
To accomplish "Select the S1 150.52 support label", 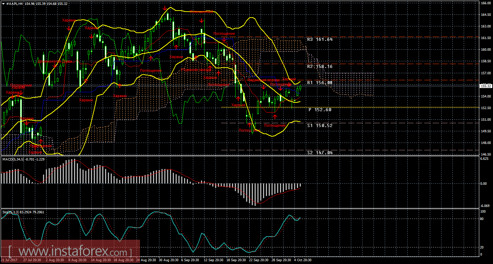I will tap(319, 125).
